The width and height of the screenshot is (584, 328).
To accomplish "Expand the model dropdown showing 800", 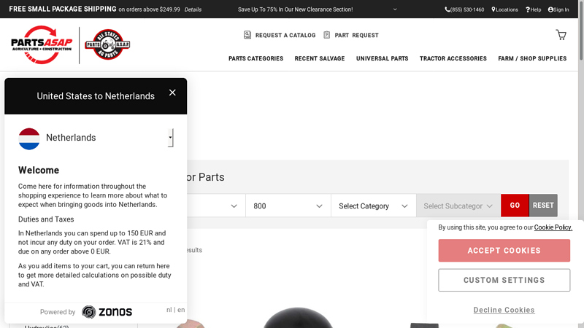I will 288,206.
